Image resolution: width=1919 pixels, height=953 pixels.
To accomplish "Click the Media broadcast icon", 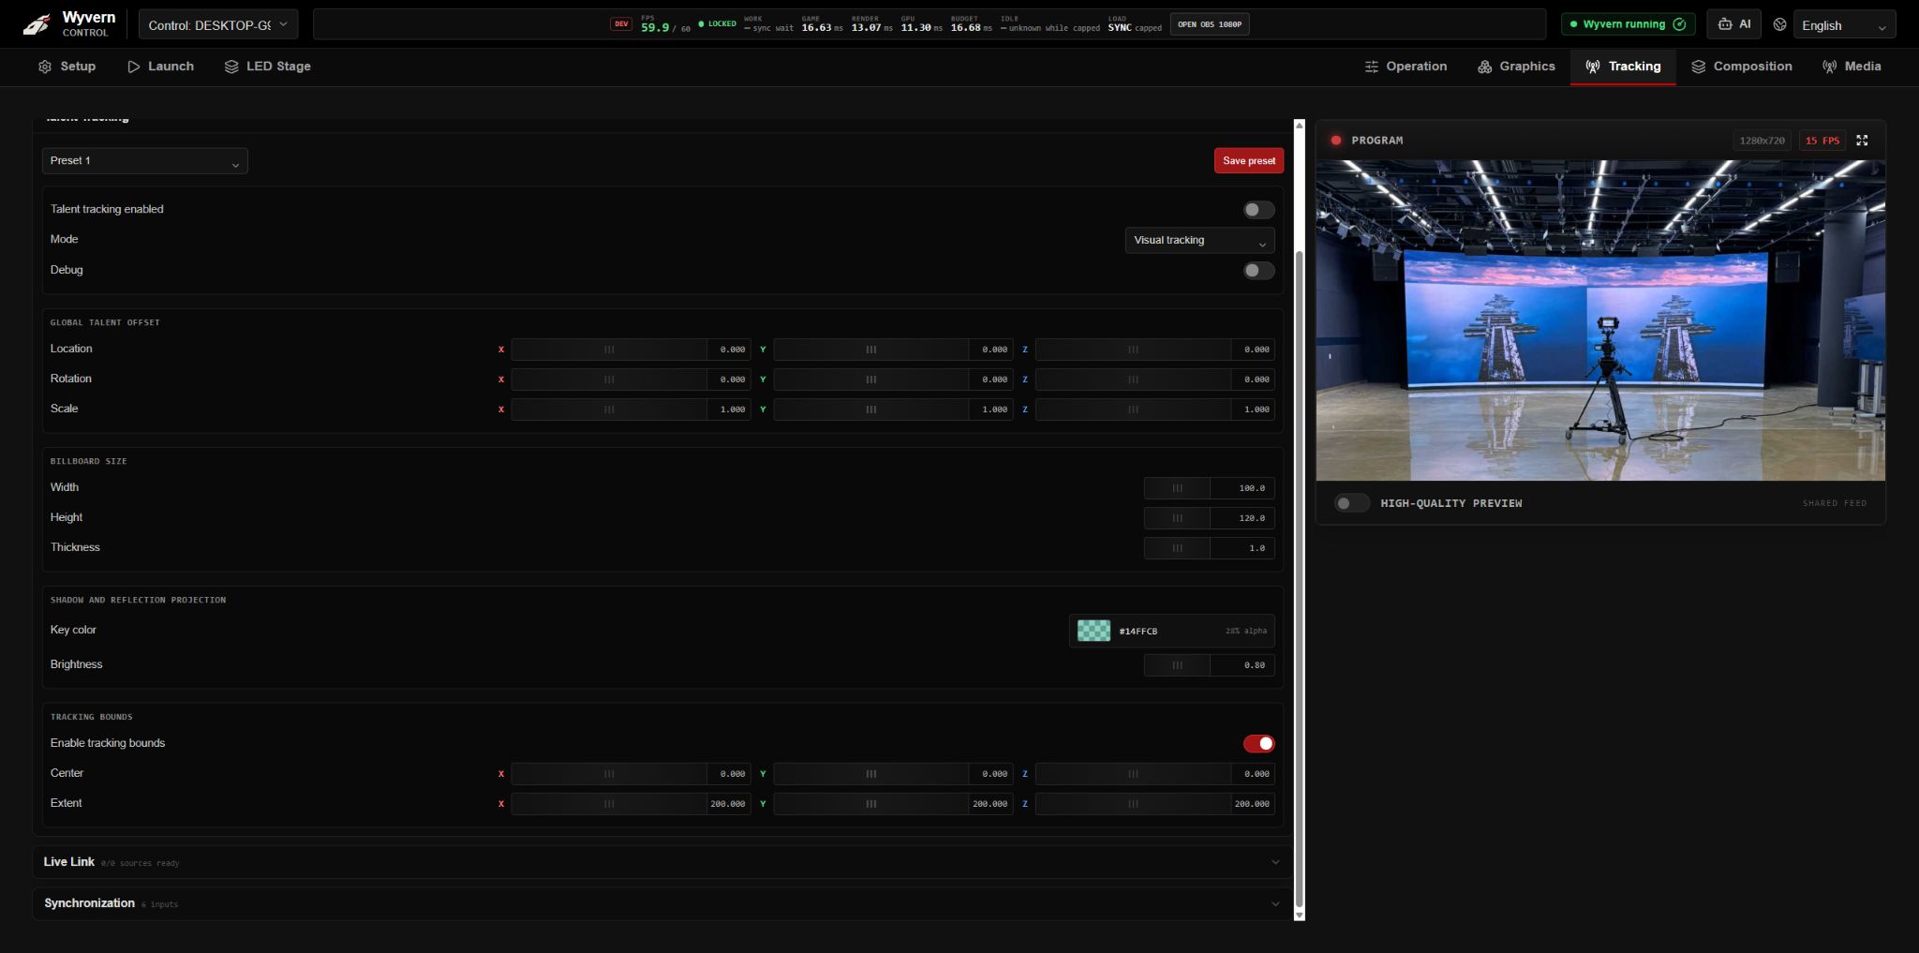I will coord(1830,67).
